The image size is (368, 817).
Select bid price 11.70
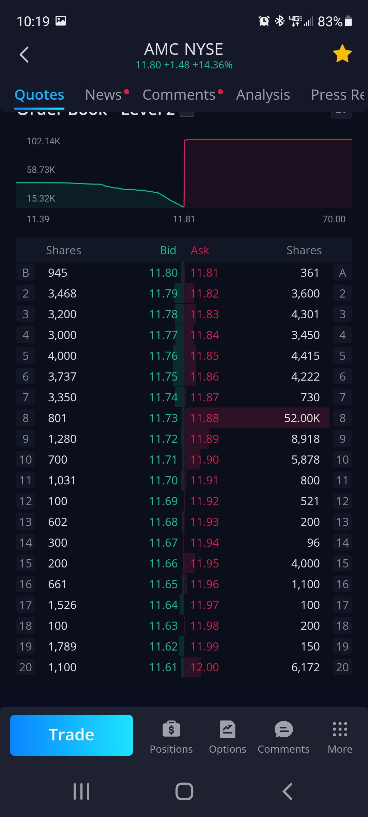[x=164, y=480]
